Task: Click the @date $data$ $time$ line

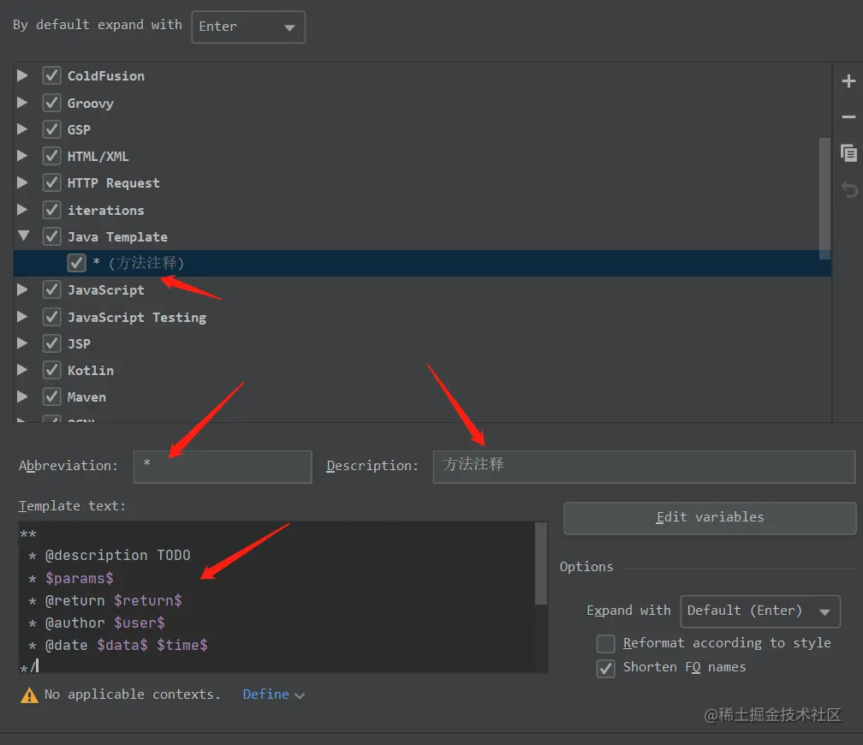Action: pos(126,646)
